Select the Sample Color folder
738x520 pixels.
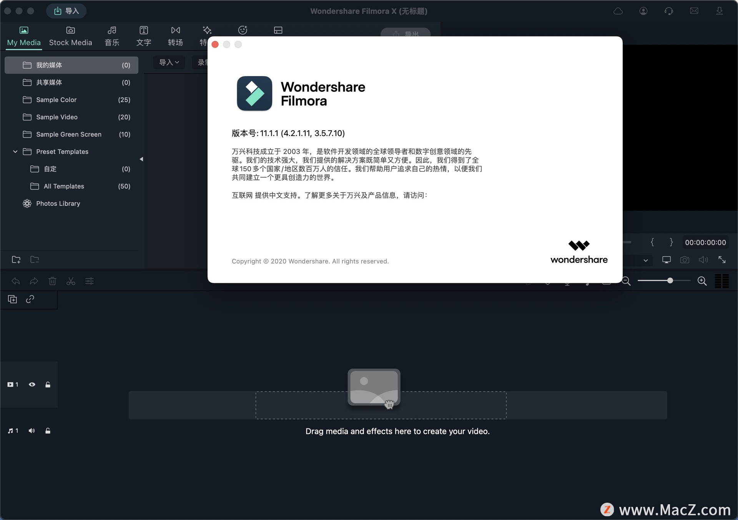pyautogui.click(x=71, y=100)
